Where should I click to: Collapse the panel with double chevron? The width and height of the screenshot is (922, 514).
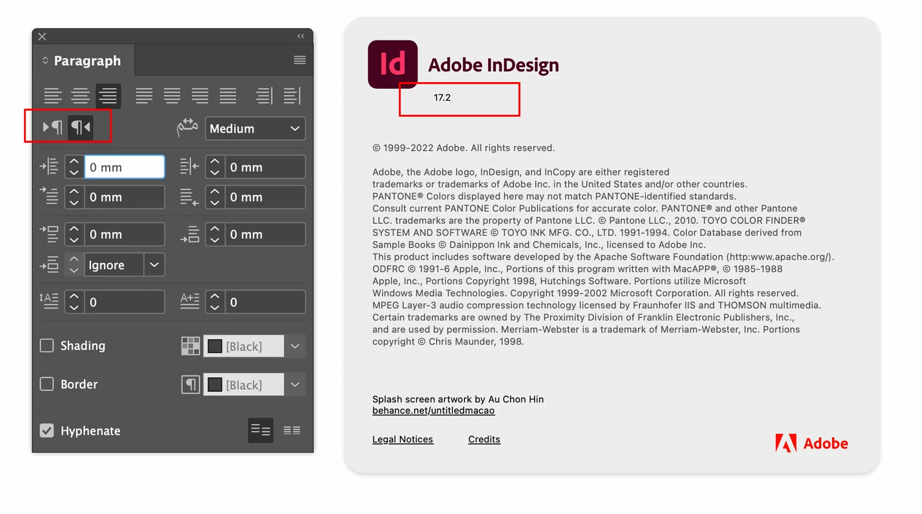(300, 36)
